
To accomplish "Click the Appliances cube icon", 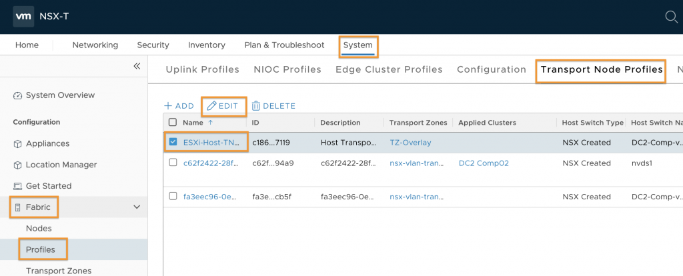I will 17,143.
